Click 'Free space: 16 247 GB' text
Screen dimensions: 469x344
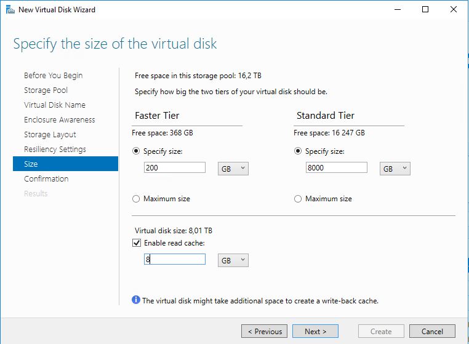click(329, 133)
